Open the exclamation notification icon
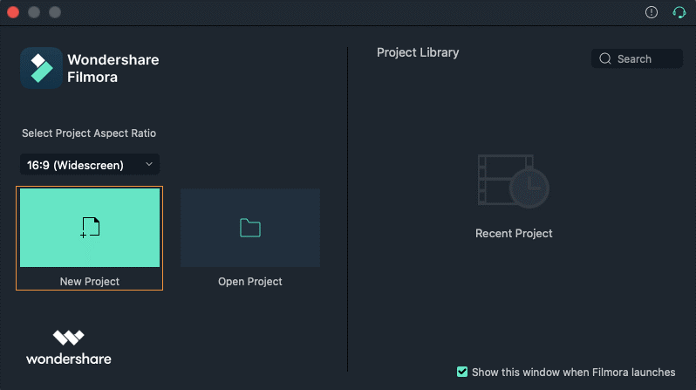 click(x=652, y=12)
